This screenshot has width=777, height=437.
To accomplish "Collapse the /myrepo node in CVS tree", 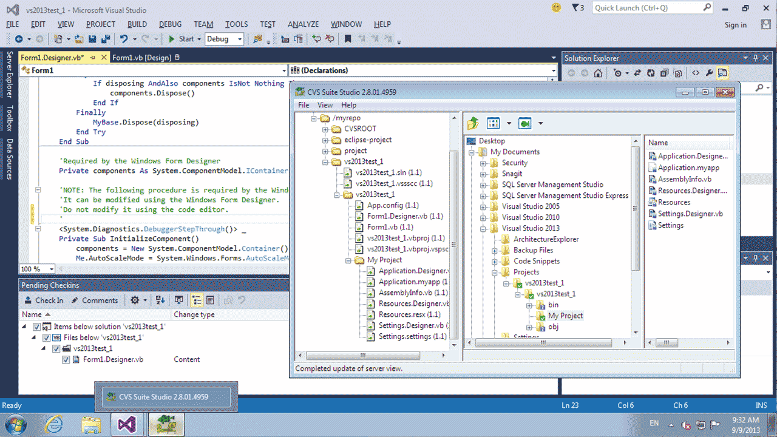I will coord(314,118).
